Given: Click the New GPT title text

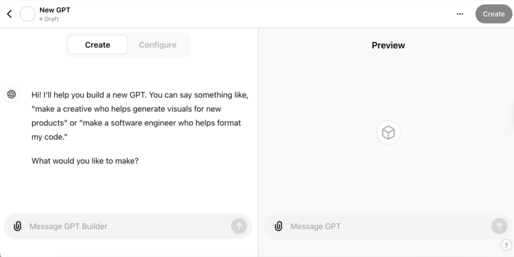Looking at the screenshot, I should tap(54, 10).
